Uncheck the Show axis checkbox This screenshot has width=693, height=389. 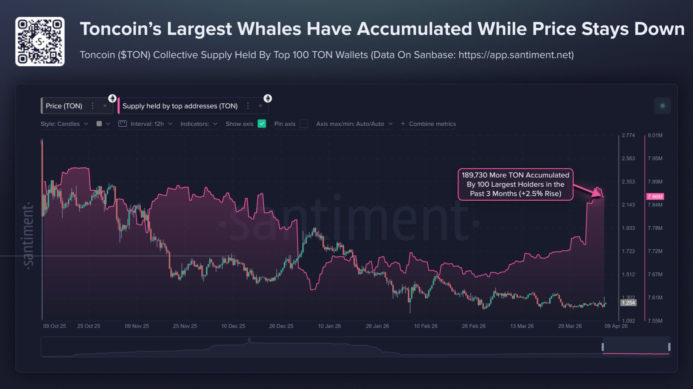[261, 124]
